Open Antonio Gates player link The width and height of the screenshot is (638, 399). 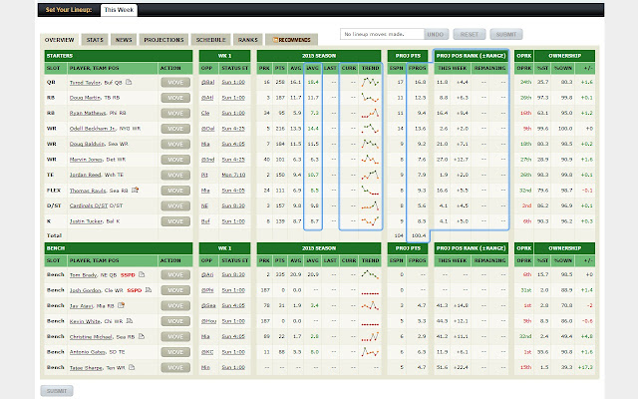(88, 352)
